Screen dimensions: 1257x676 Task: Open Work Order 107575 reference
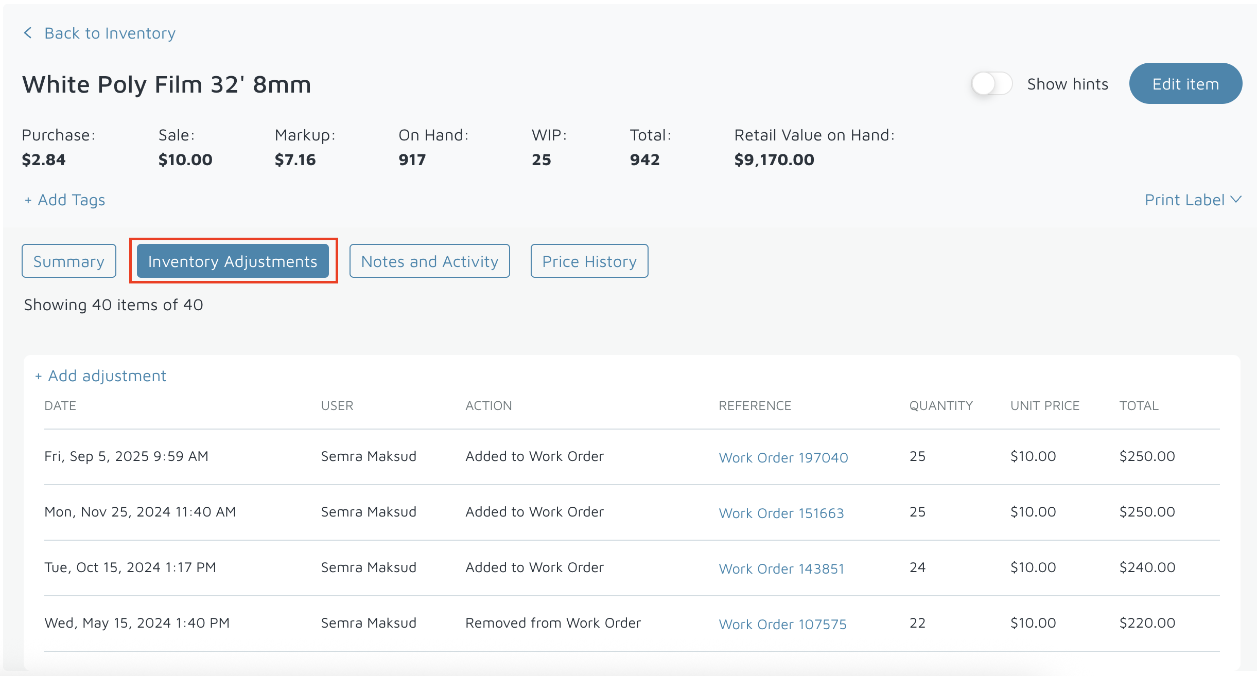pos(782,624)
